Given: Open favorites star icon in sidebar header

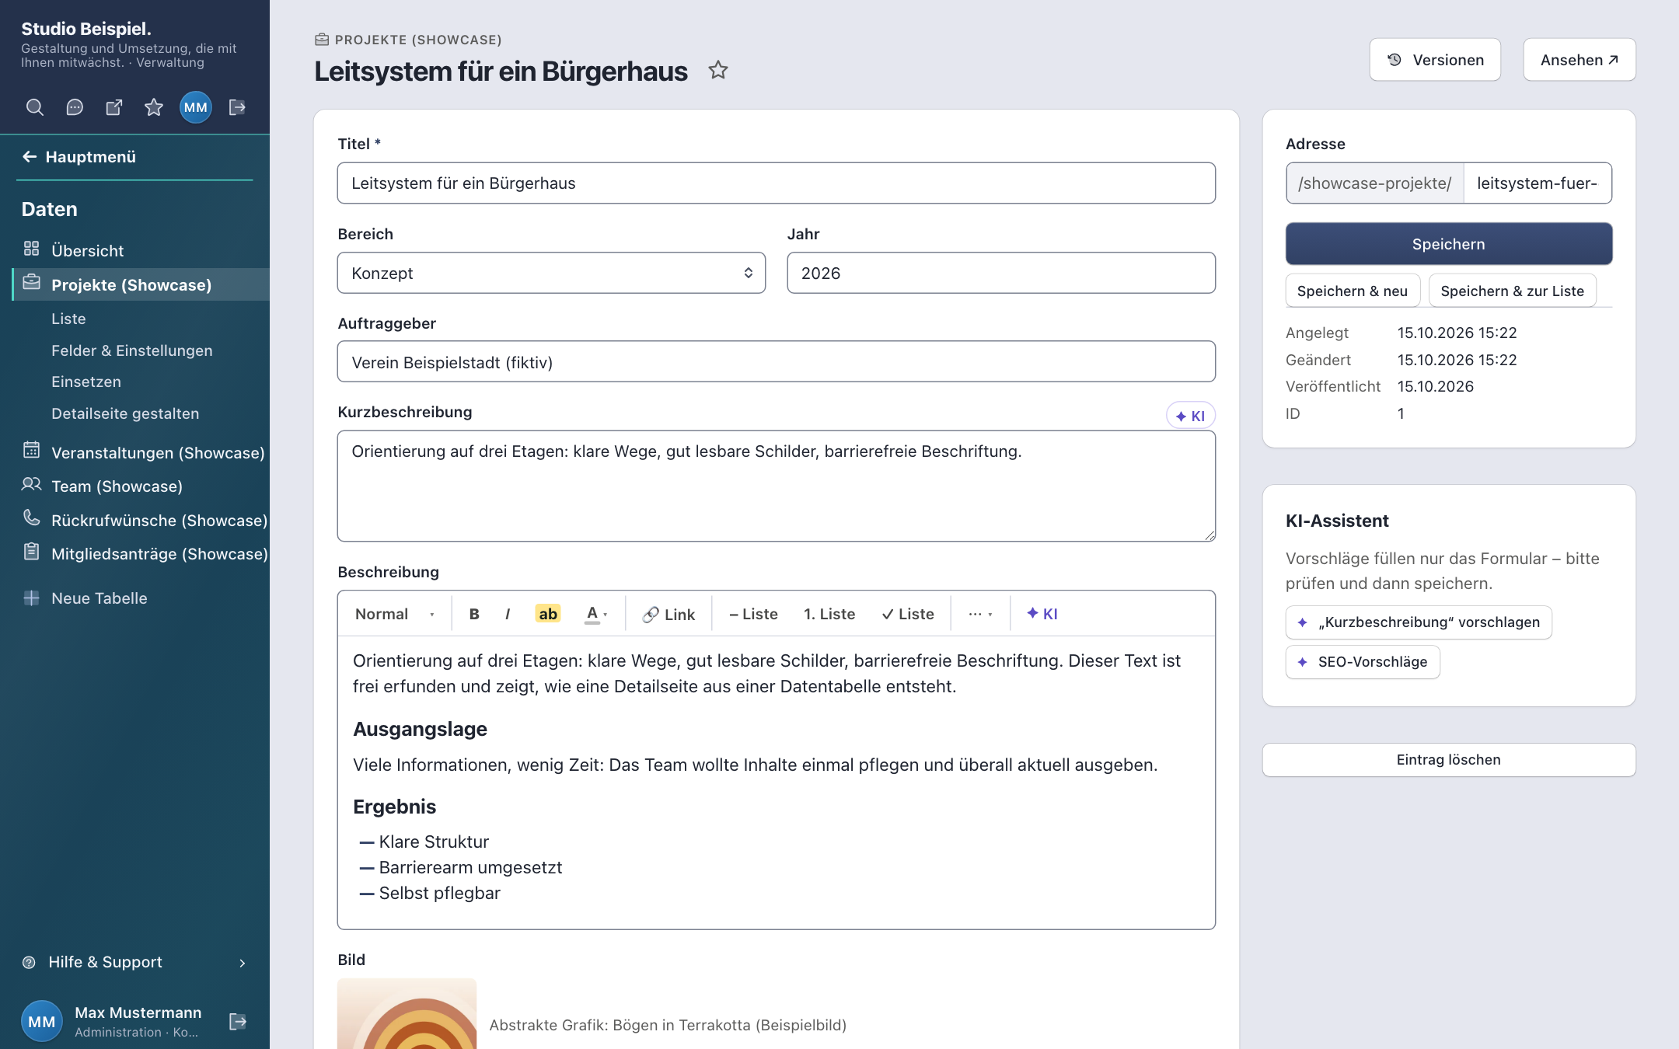Looking at the screenshot, I should click(154, 107).
